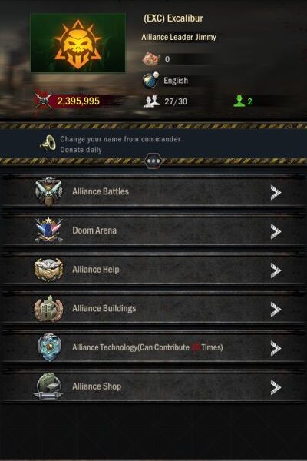Click the green online members icon

coord(239,101)
